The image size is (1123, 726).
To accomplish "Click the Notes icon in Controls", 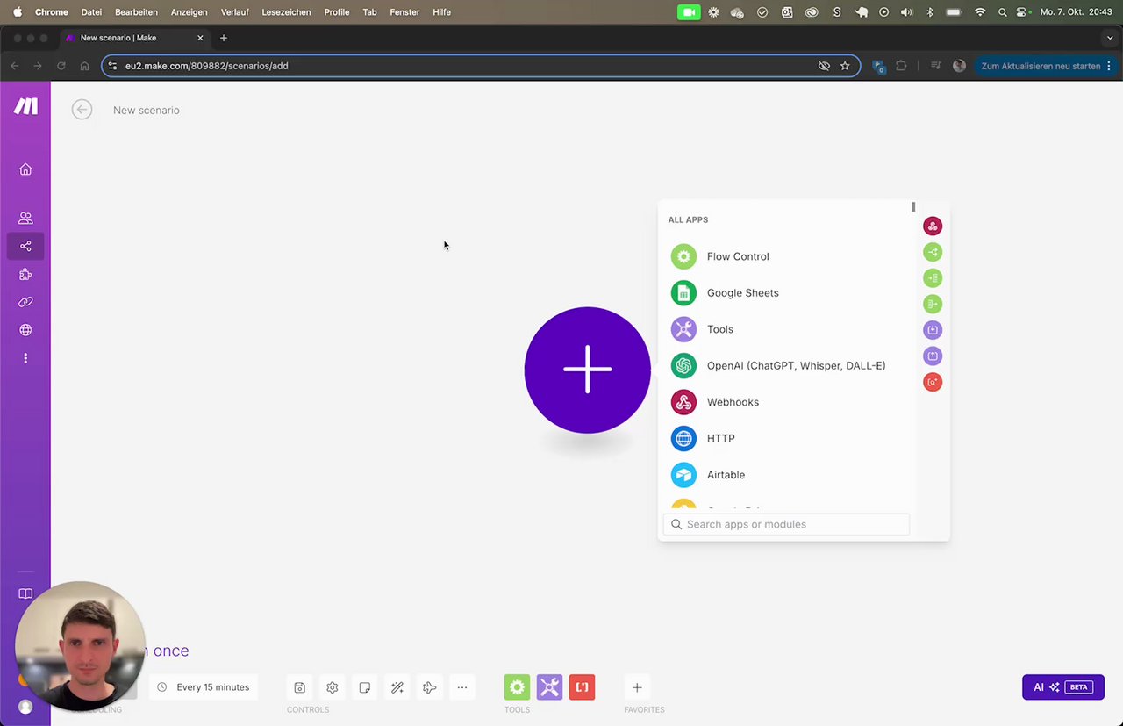I will (x=364, y=687).
